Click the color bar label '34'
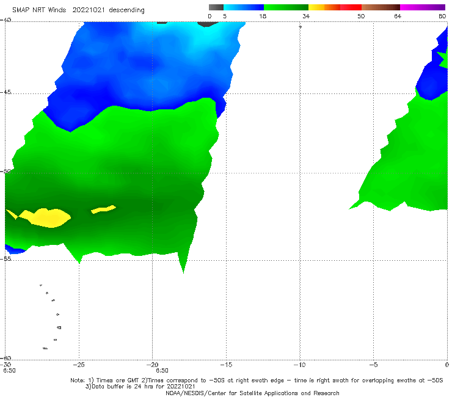 coord(306,16)
